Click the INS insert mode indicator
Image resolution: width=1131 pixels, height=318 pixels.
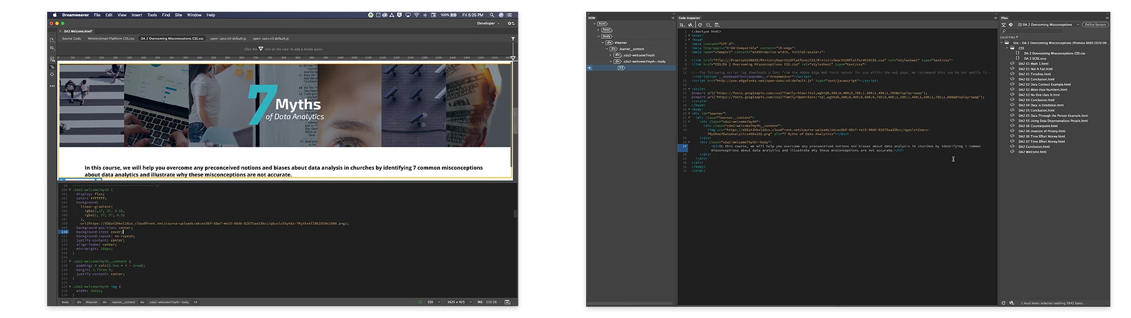(x=480, y=302)
